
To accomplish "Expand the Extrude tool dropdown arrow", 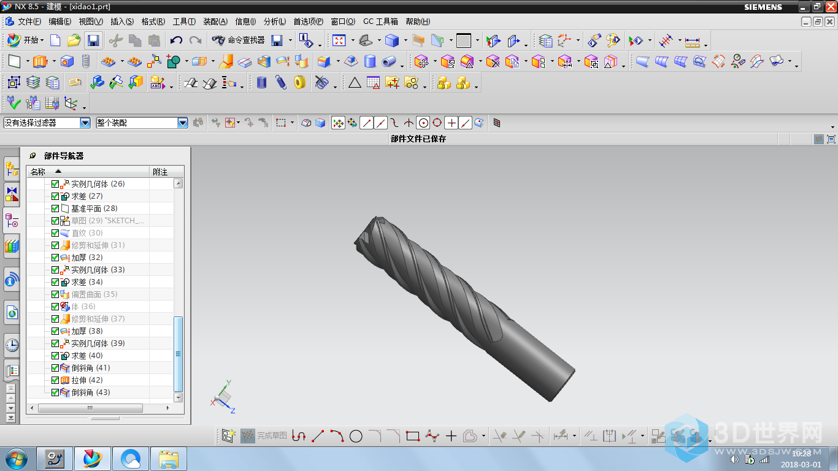I will 53,61.
